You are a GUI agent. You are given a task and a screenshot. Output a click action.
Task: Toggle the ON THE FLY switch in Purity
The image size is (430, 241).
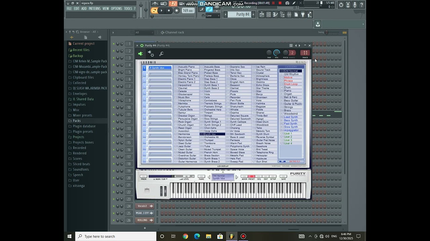click(283, 162)
